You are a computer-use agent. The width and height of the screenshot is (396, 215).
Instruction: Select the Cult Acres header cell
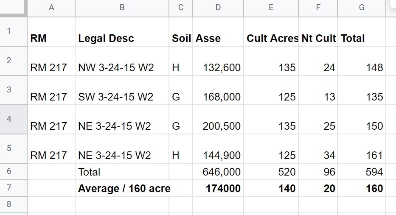[x=271, y=32]
